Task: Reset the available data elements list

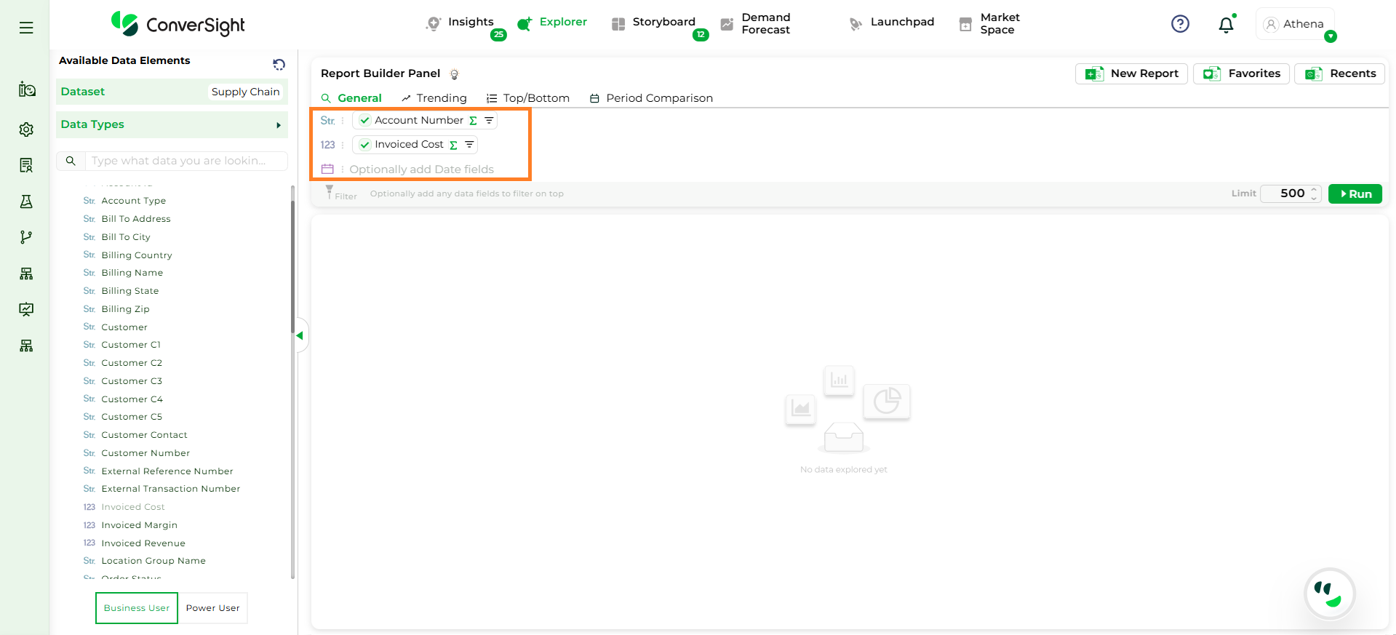Action: [279, 65]
